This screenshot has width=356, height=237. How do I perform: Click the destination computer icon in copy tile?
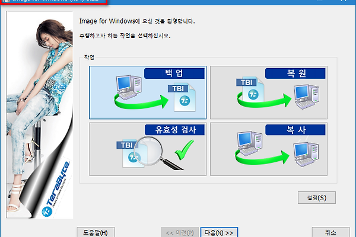click(x=306, y=154)
